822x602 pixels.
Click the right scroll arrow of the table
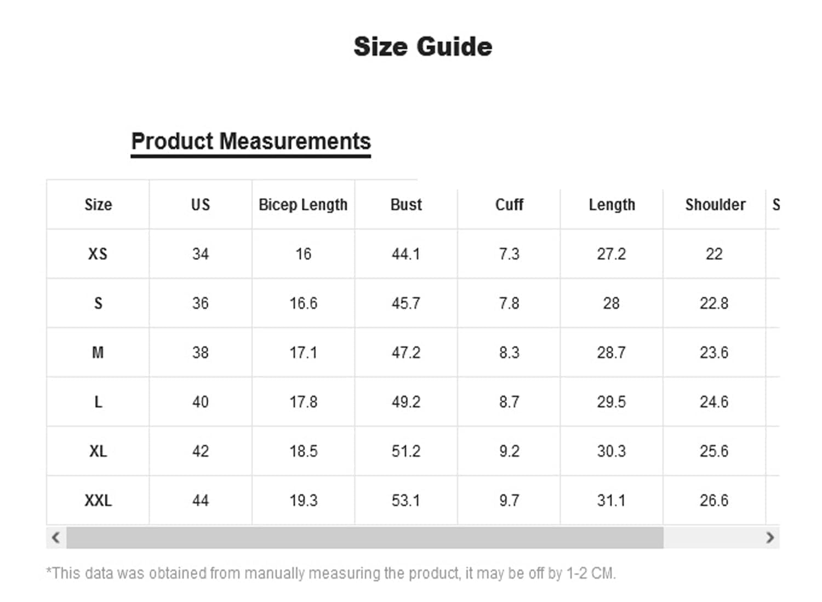[770, 537]
